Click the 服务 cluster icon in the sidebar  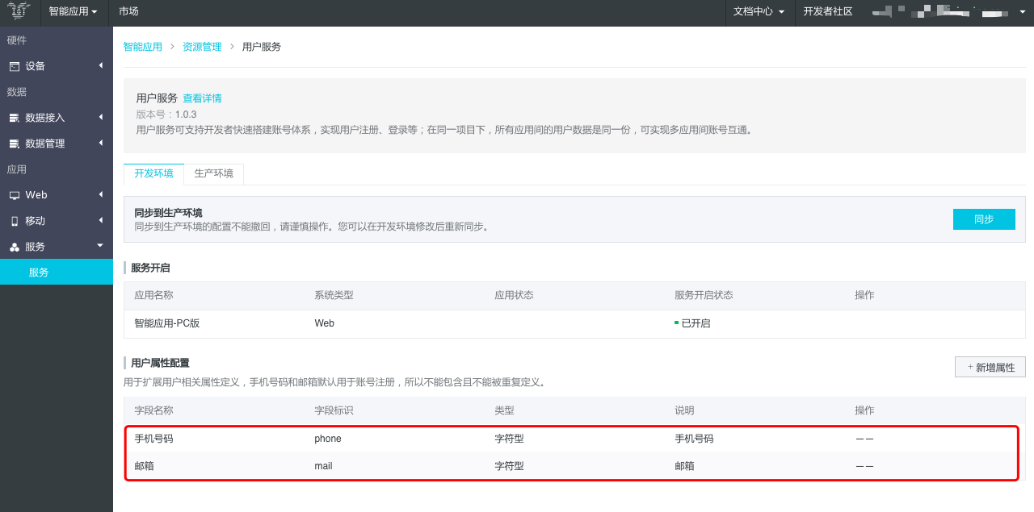(x=15, y=247)
